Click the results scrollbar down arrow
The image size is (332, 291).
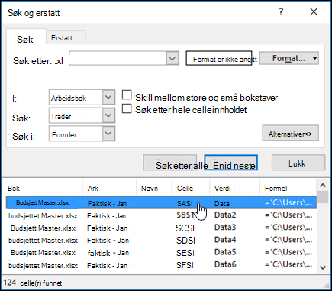click(323, 267)
